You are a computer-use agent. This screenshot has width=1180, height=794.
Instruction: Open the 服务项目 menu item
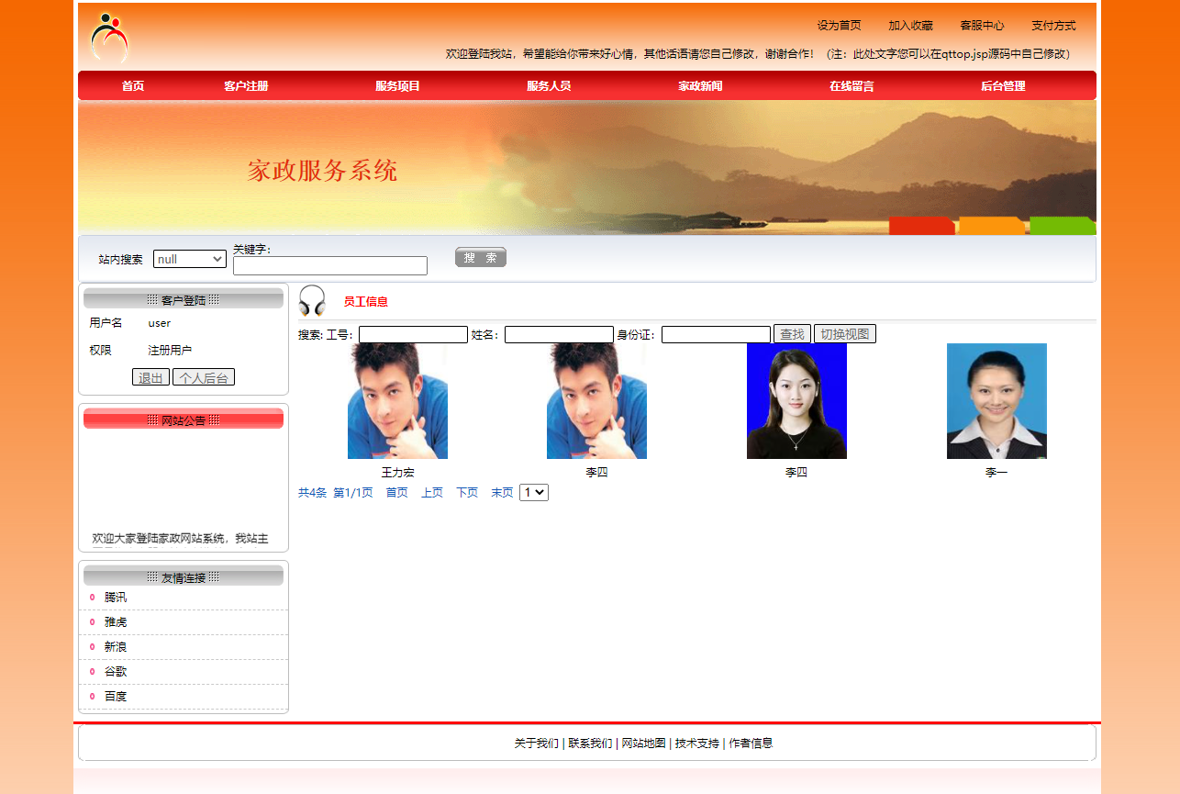tap(396, 85)
